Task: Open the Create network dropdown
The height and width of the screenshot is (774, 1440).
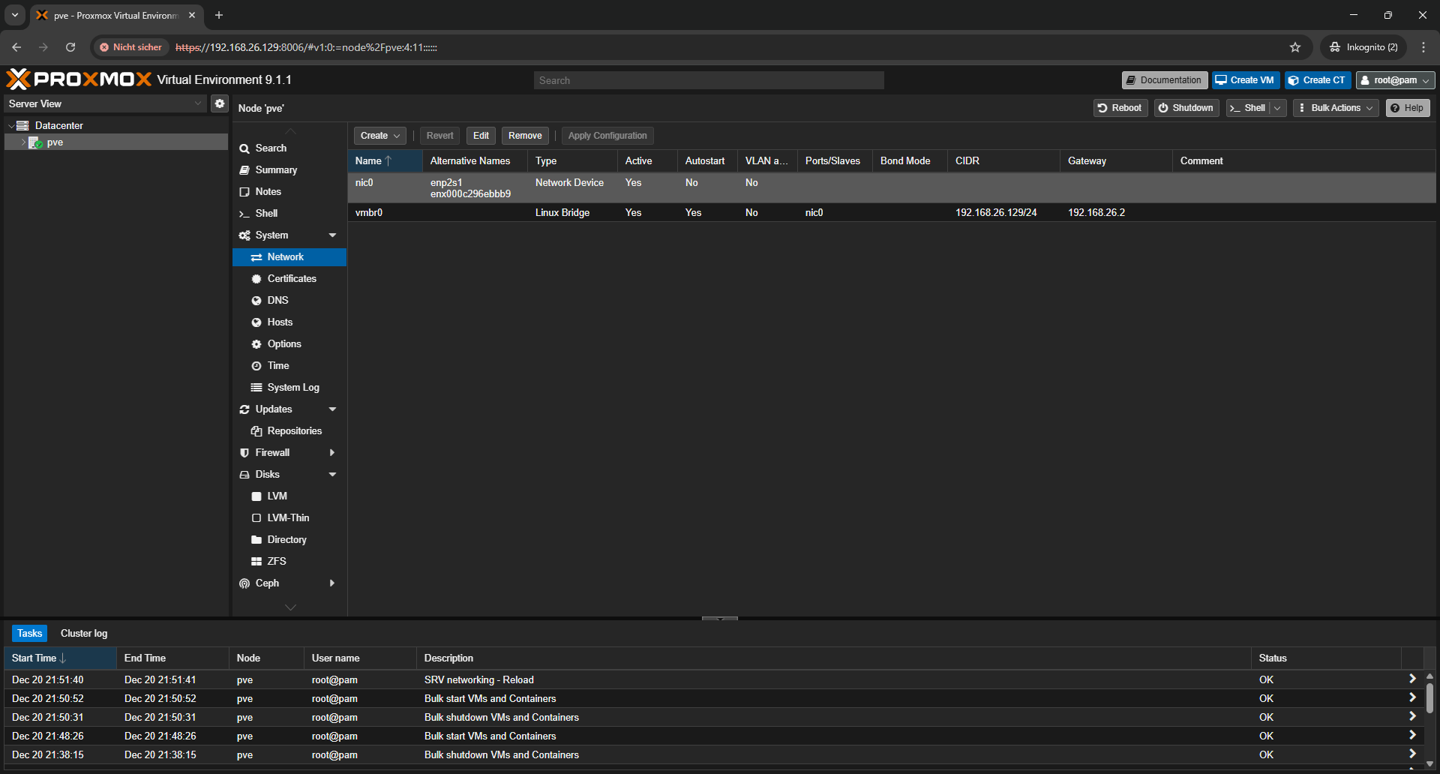Action: coord(379,136)
